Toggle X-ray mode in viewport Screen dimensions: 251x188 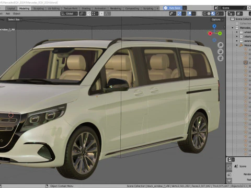[x=199, y=14]
